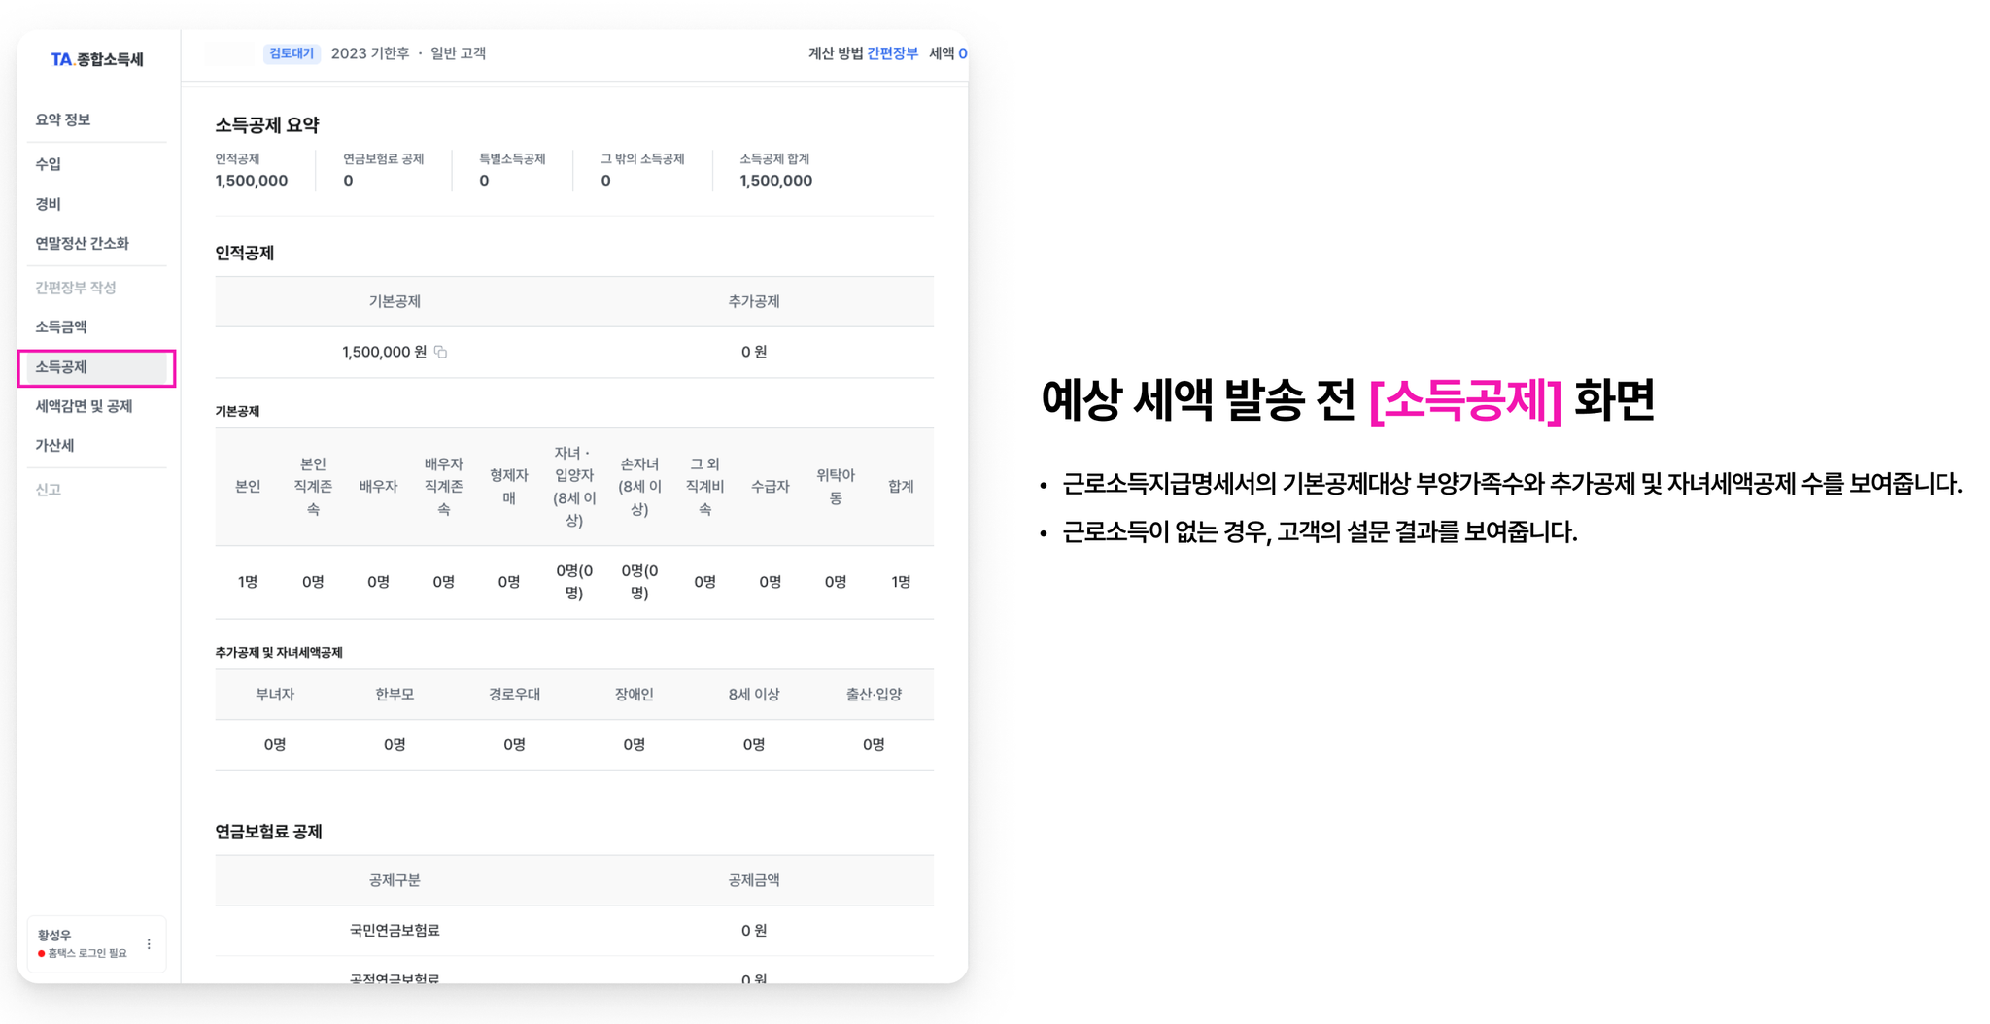Viewport: 1990px width, 1024px height.
Task: Open the three-dot menu next to 황성우
Action: point(149,944)
